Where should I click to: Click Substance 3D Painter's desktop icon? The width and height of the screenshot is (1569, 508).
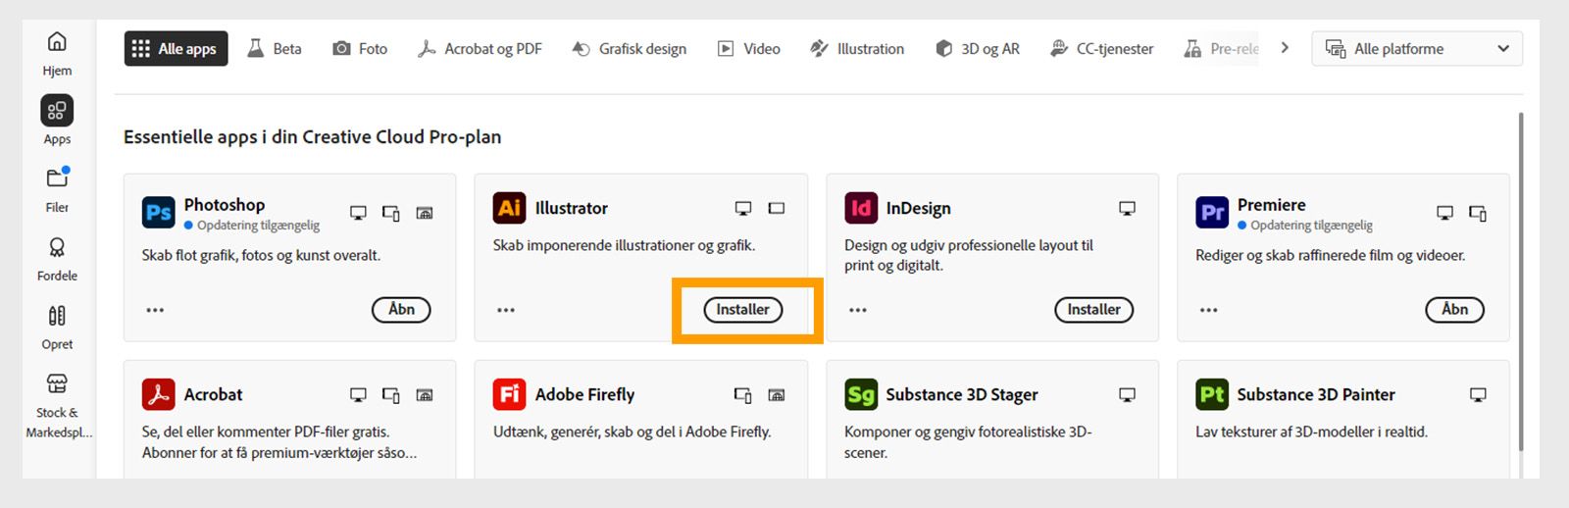1478,394
